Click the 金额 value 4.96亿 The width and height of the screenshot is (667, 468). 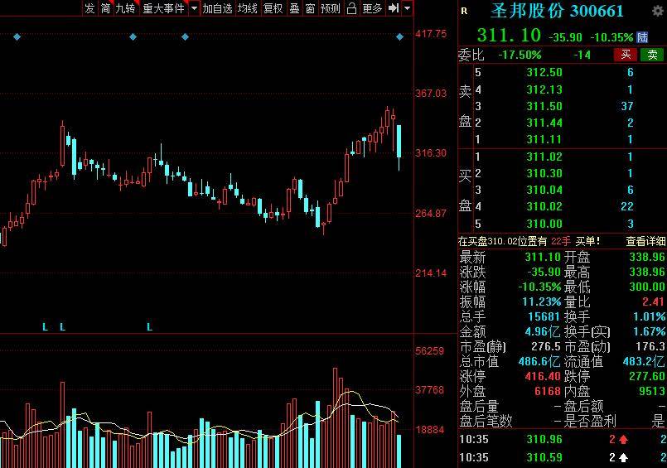543,331
